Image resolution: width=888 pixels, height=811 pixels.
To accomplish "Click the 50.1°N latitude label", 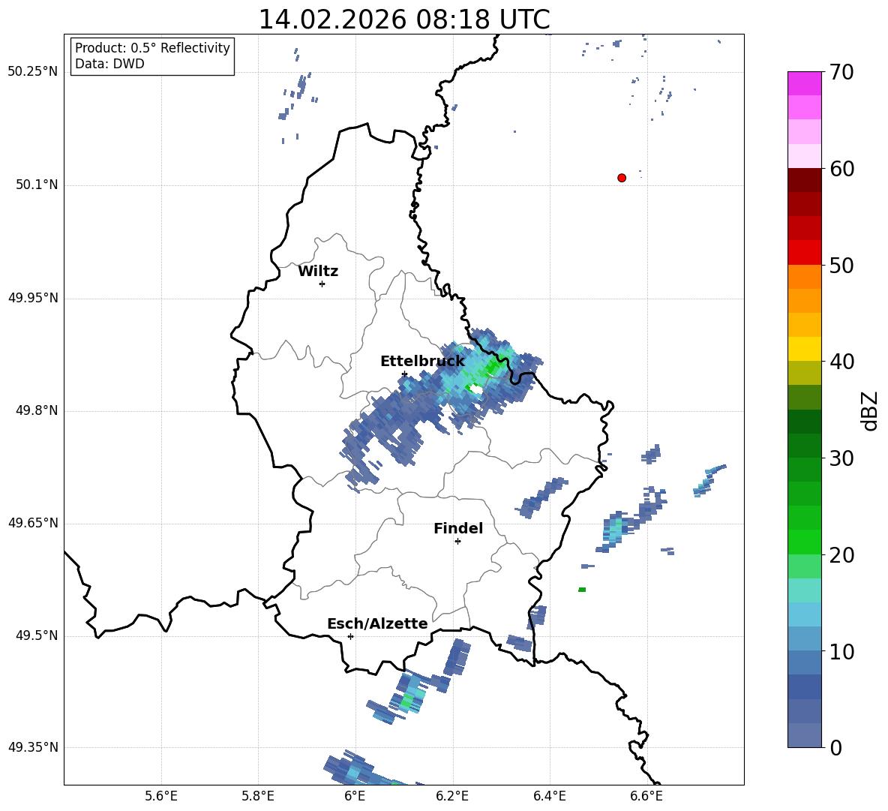I will click(37, 185).
